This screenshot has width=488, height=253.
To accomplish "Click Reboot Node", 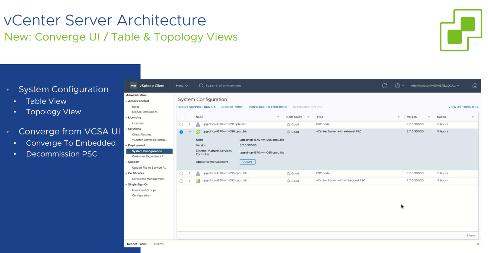I will [232, 107].
